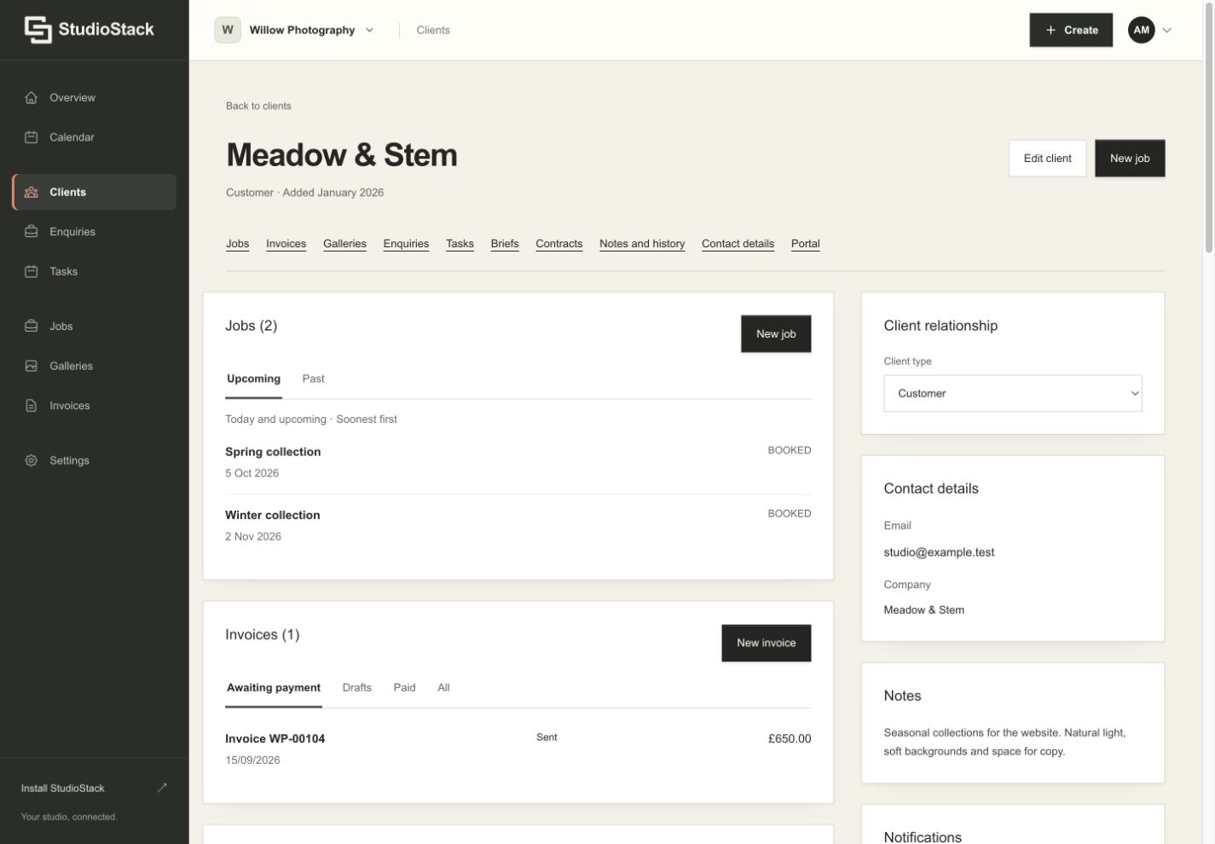The image size is (1215, 844).
Task: Jump to the Galleries section link
Action: [344, 244]
